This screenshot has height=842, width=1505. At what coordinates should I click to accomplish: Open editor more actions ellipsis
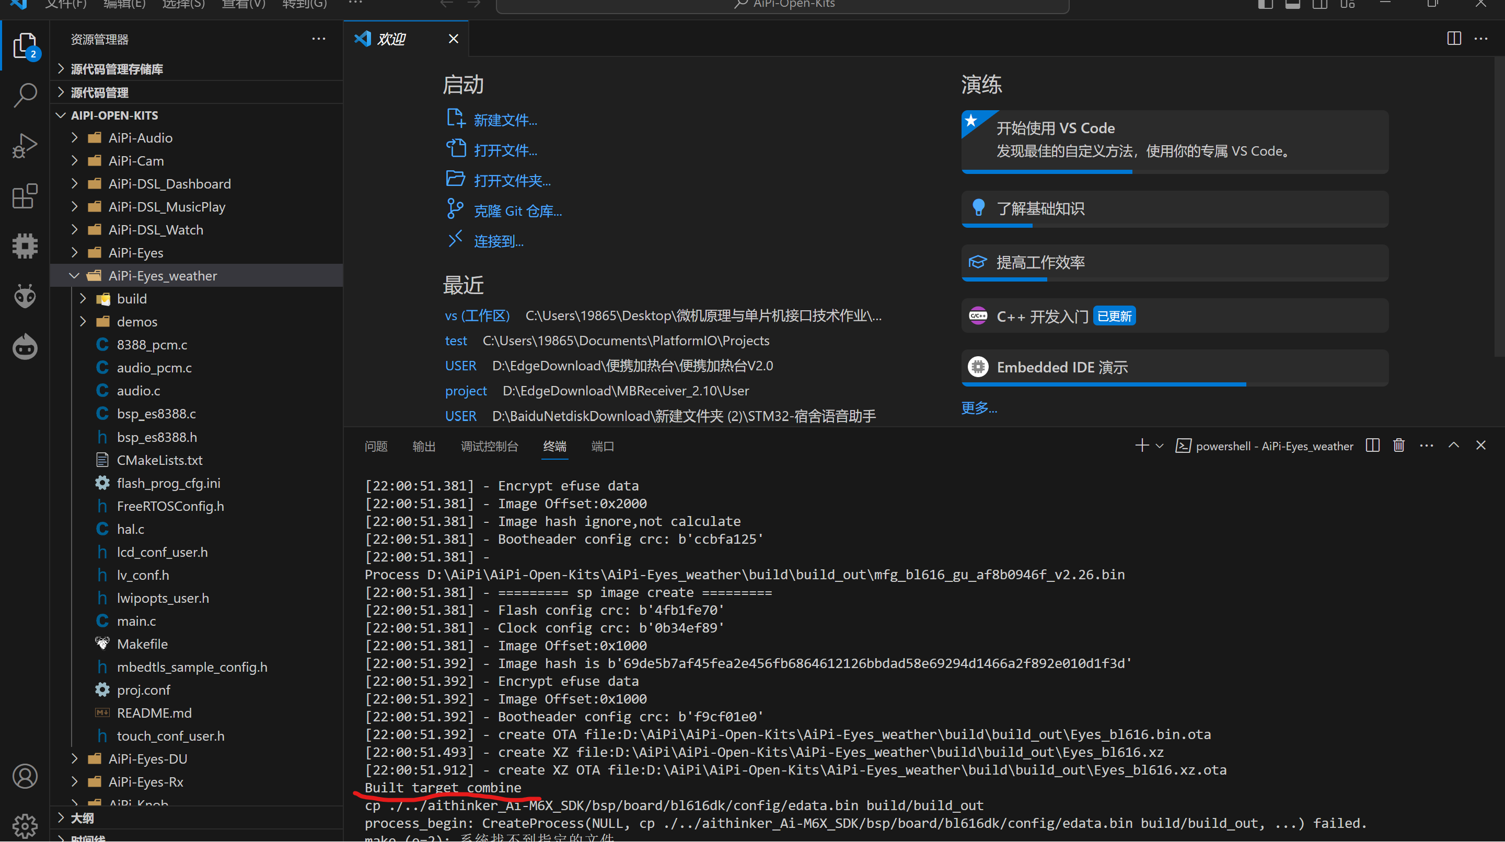click(x=1480, y=39)
